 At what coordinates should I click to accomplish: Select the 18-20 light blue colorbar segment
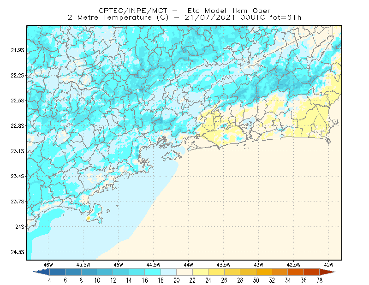(169, 272)
